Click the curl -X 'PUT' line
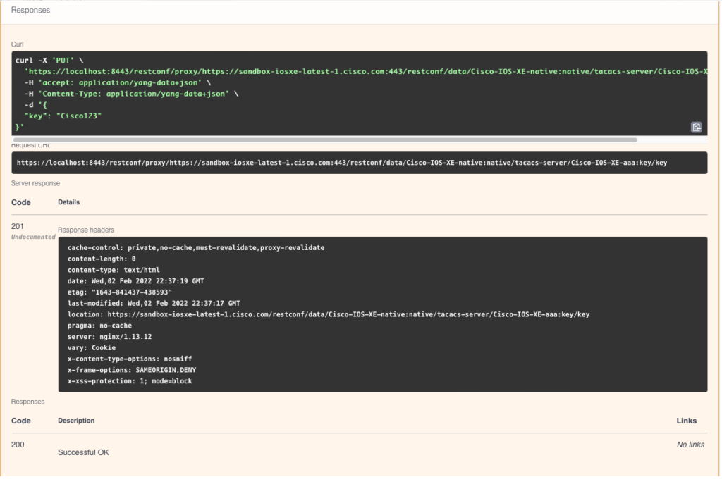 49,61
